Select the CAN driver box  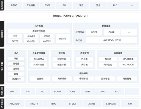(73, 92)
